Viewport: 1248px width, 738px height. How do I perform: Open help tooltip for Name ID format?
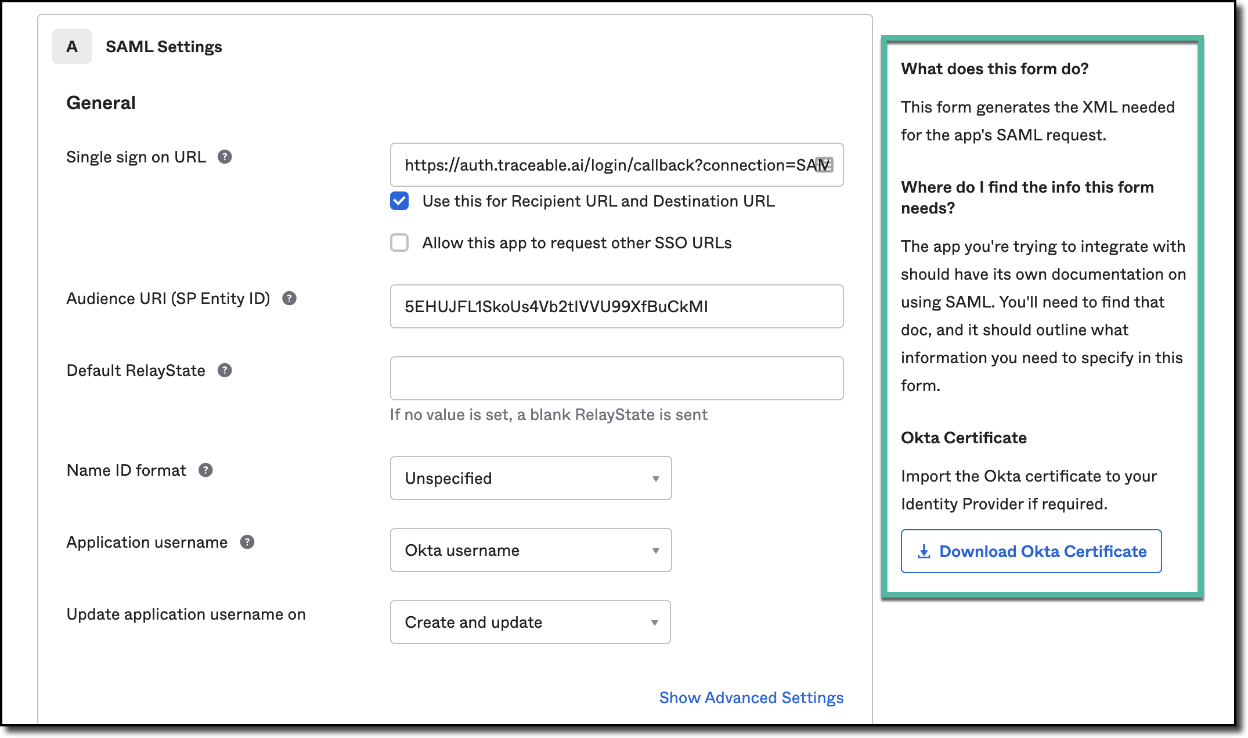(205, 470)
